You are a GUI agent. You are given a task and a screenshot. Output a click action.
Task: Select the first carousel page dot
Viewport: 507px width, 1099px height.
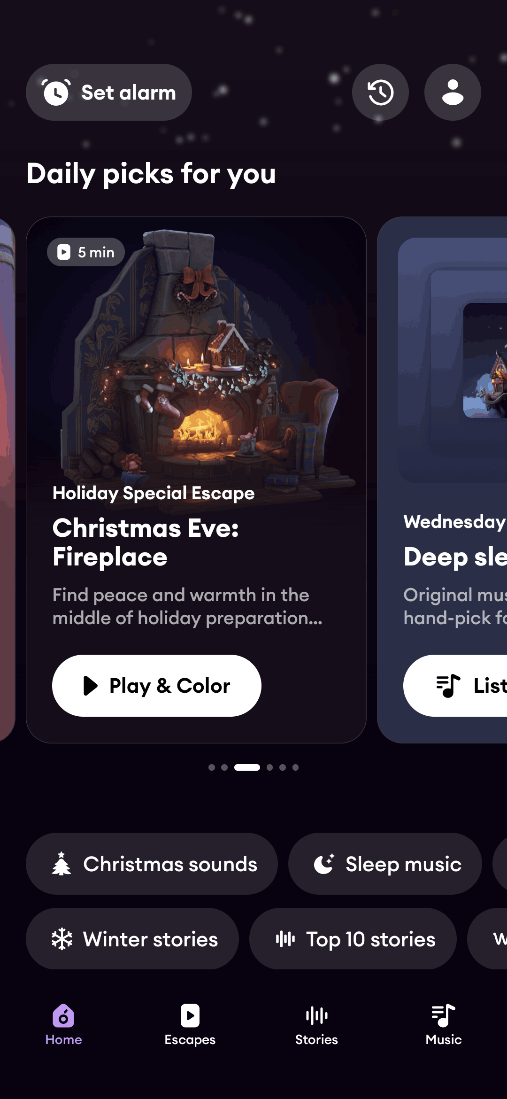[x=212, y=767]
